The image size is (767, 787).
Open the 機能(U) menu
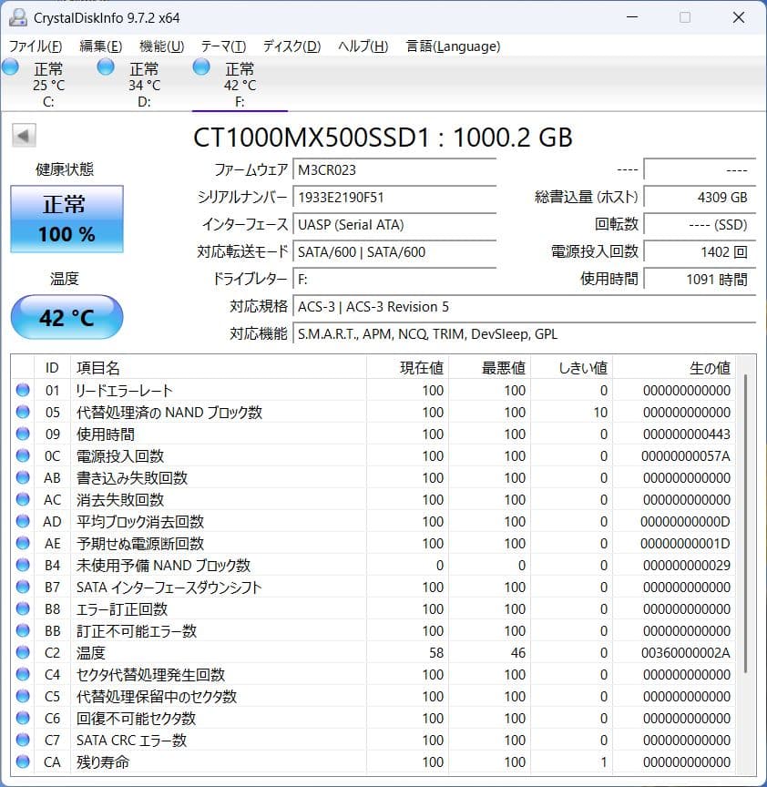click(161, 46)
